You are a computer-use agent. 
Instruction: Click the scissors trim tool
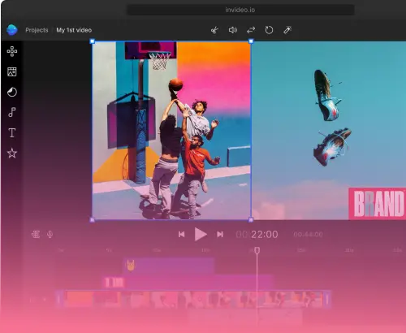[214, 30]
